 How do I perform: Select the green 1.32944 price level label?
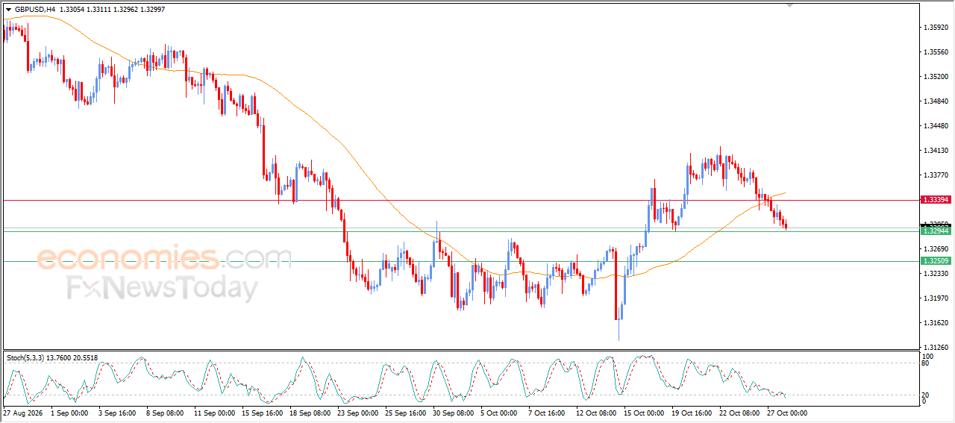click(x=936, y=231)
